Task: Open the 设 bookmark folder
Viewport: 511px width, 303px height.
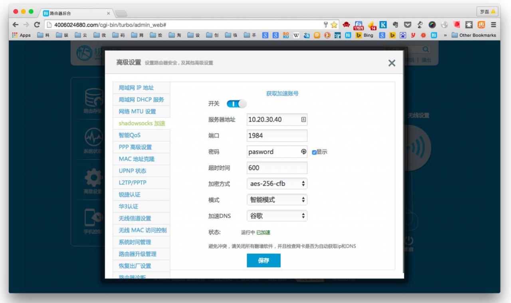Action: pyautogui.click(x=193, y=35)
